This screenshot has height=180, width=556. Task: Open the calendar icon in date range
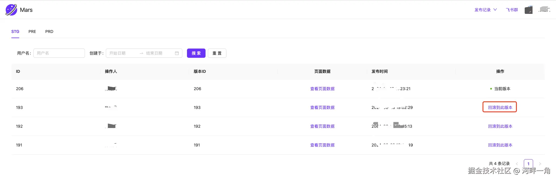[x=177, y=53]
